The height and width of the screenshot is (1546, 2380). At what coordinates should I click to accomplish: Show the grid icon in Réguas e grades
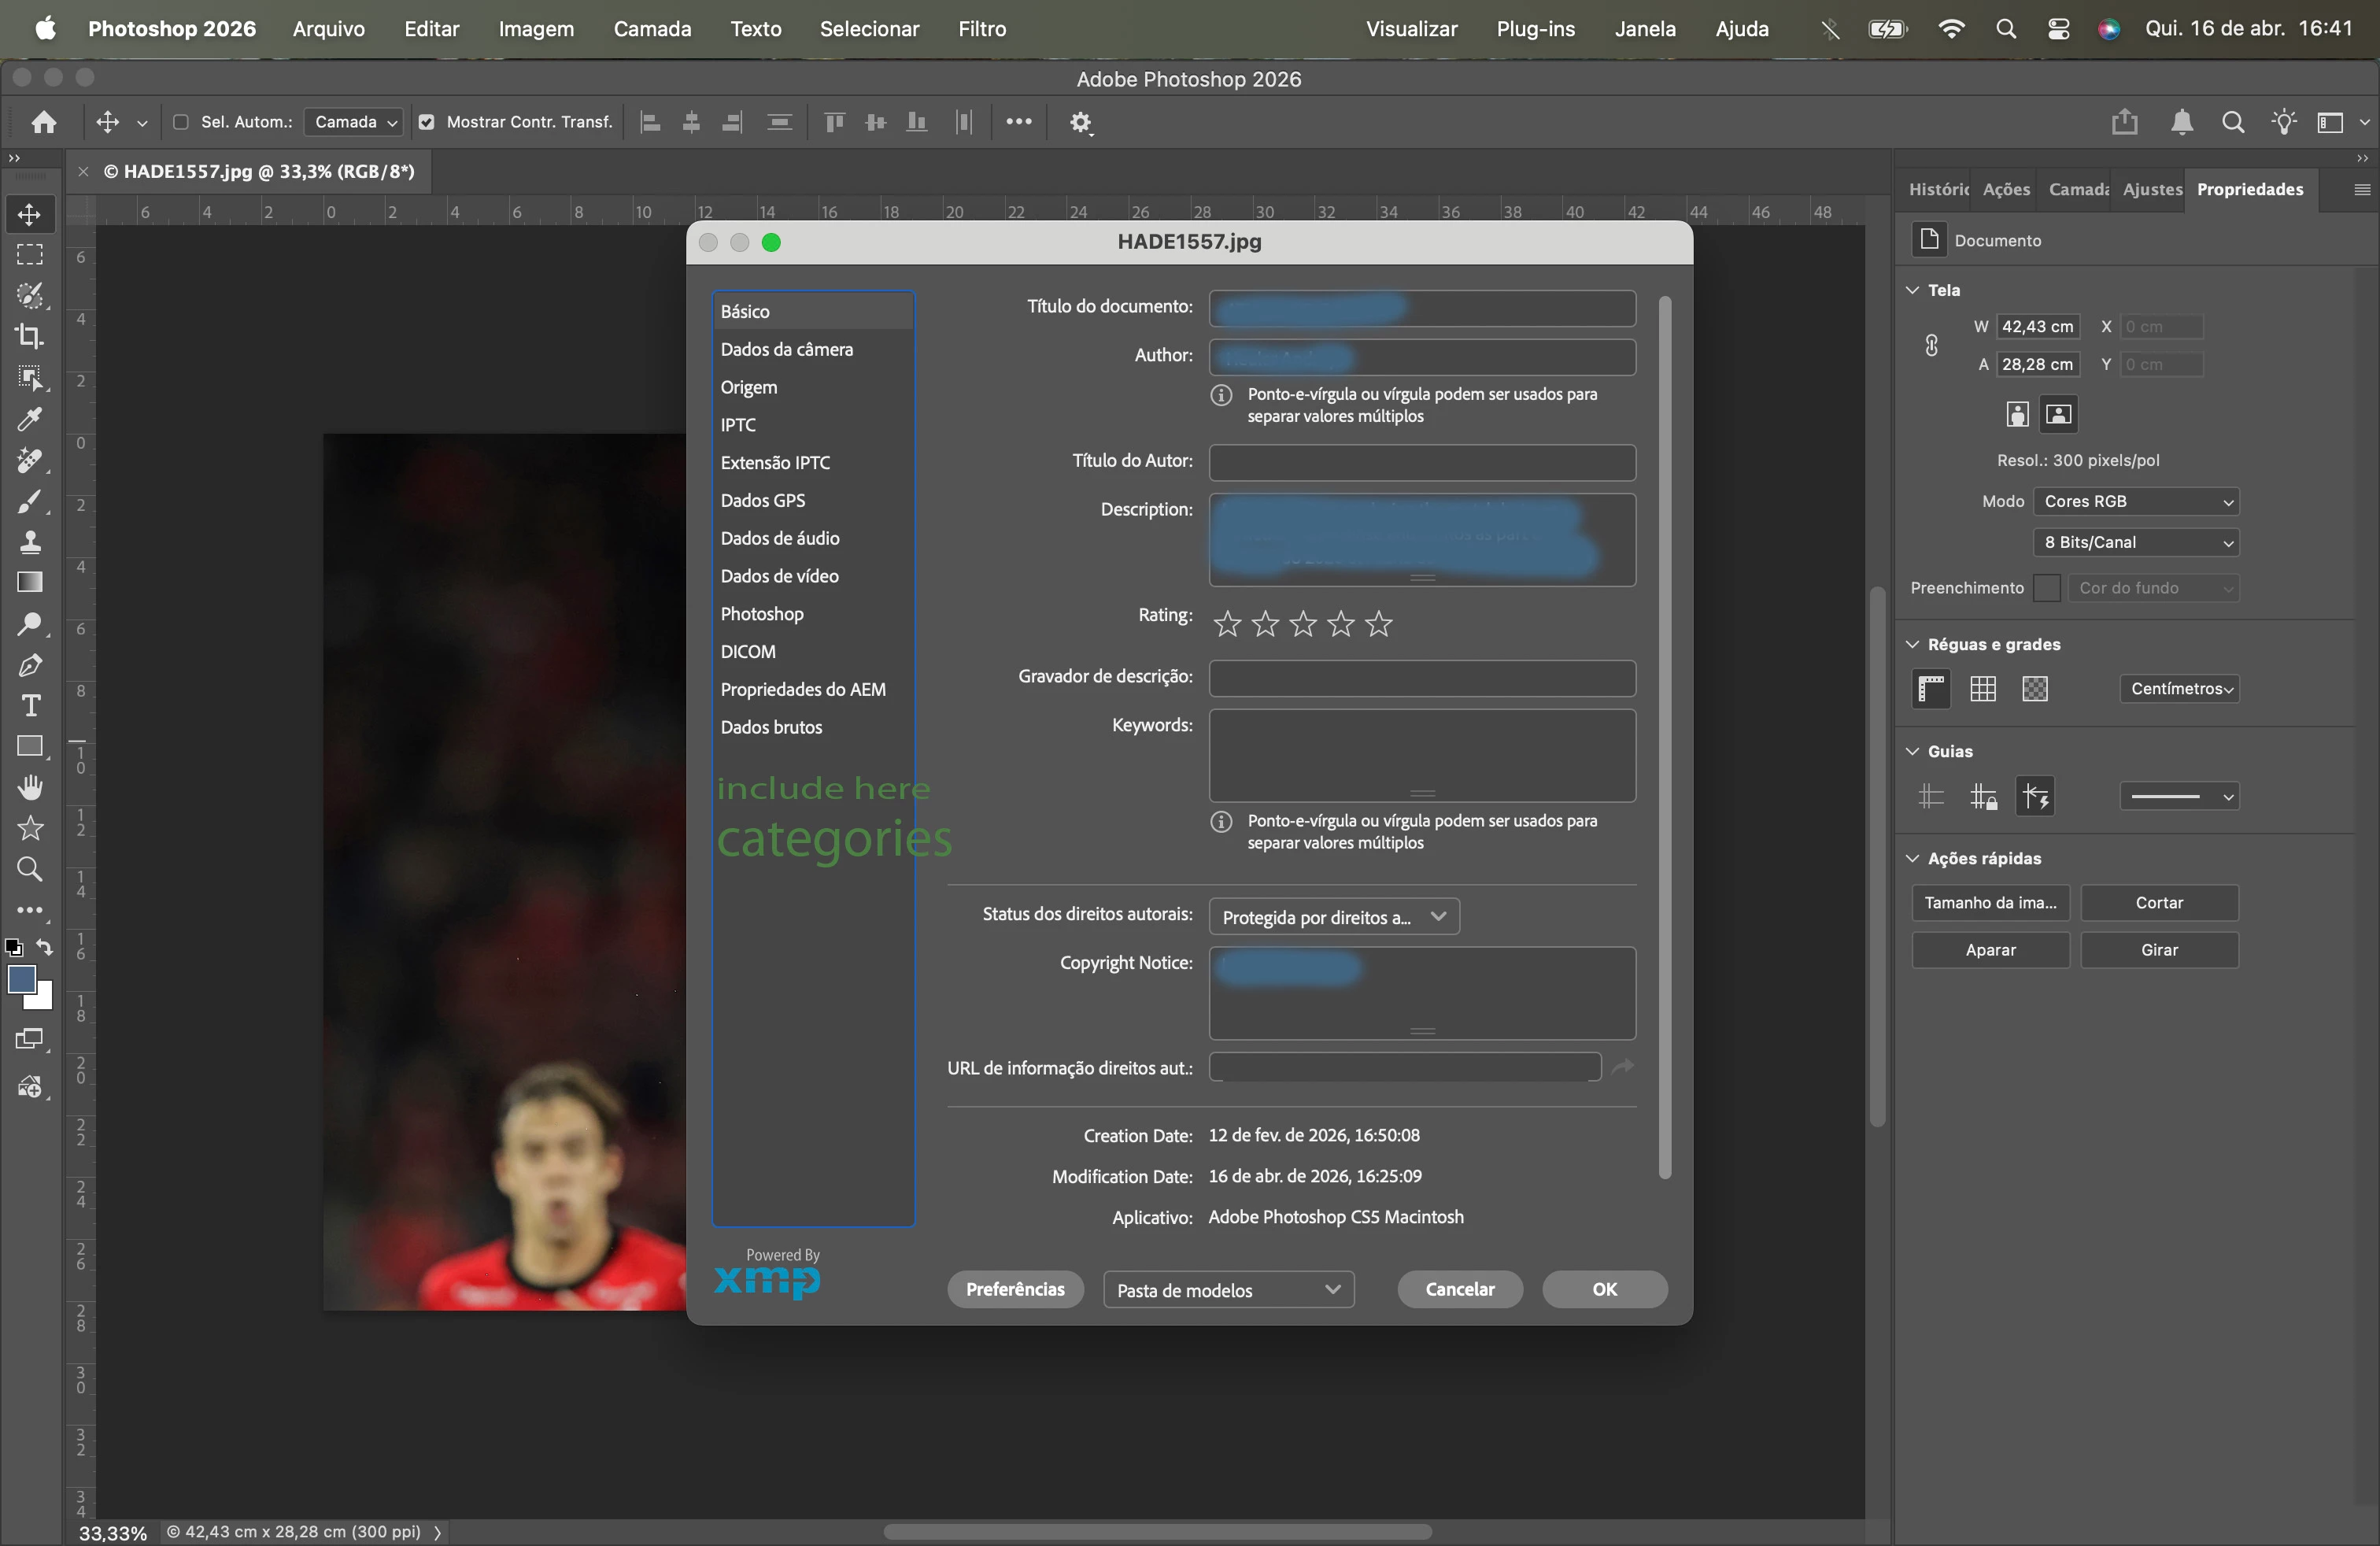tap(1983, 689)
